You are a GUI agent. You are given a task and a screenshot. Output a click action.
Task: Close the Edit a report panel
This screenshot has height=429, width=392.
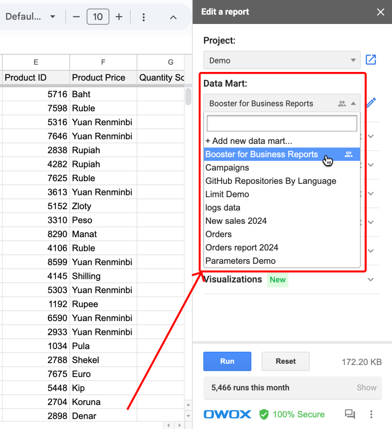click(x=380, y=12)
